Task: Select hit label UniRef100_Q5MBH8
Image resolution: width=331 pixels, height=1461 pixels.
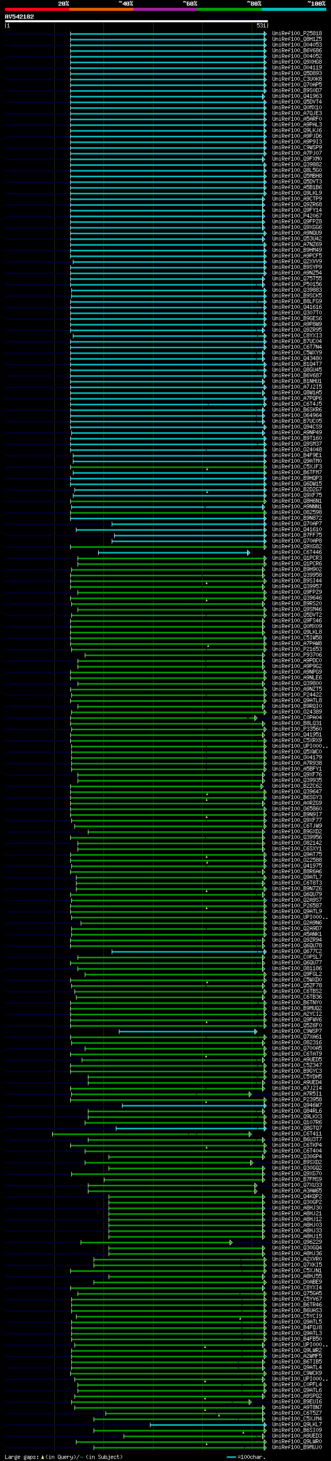Action: (x=297, y=176)
